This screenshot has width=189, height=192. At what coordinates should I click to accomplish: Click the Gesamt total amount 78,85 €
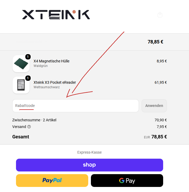pos(159,137)
